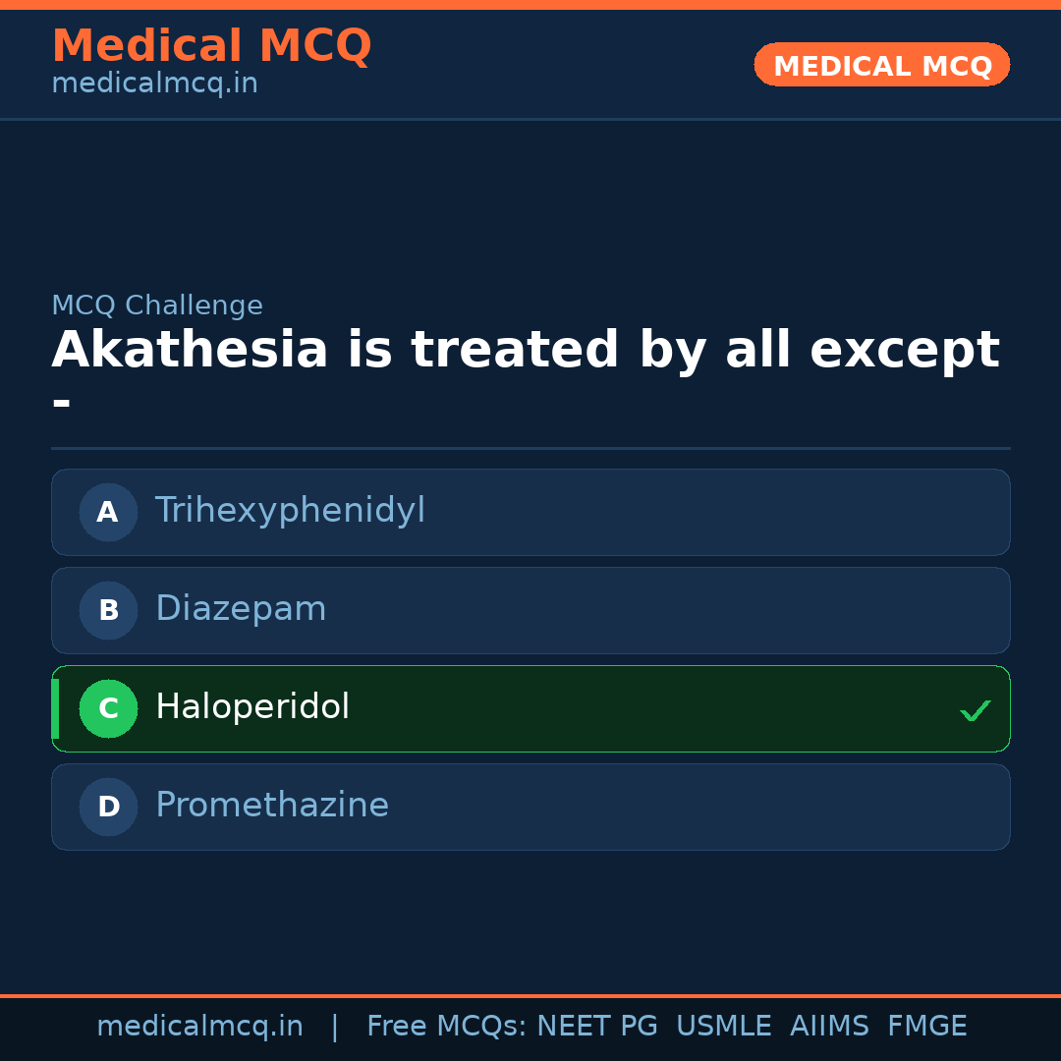
Task: Click the green left accent bar on Haloperidol
Action: (x=54, y=708)
